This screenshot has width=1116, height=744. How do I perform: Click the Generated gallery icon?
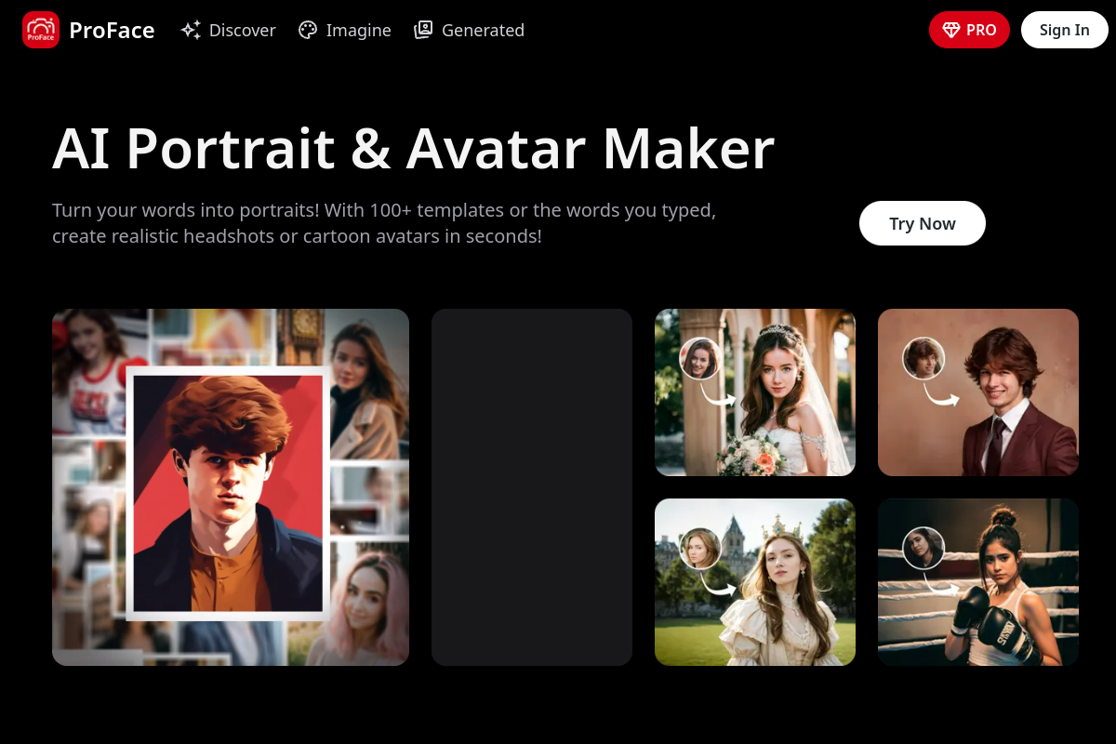point(423,30)
